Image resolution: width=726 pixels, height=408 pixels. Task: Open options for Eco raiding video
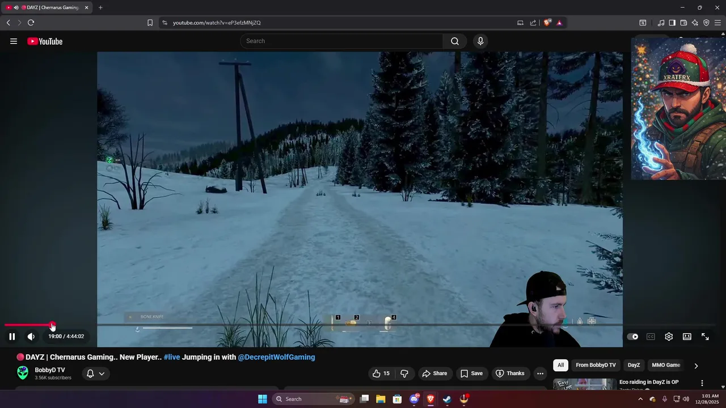click(702, 383)
